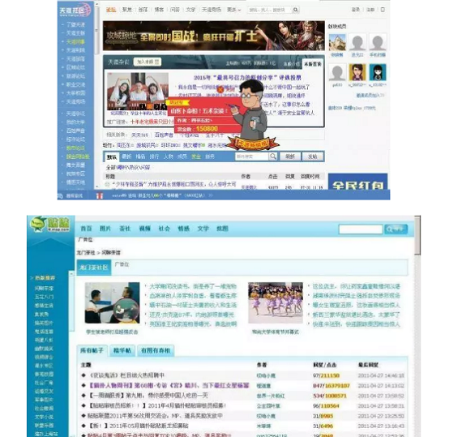This screenshot has width=458, height=437.
Task: Close the red bounty popup via X icon
Action: pyautogui.click(x=220, y=90)
